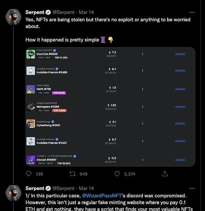Click the share icon under the first tweet
The width and height of the screenshot is (205, 211).
coord(165,174)
